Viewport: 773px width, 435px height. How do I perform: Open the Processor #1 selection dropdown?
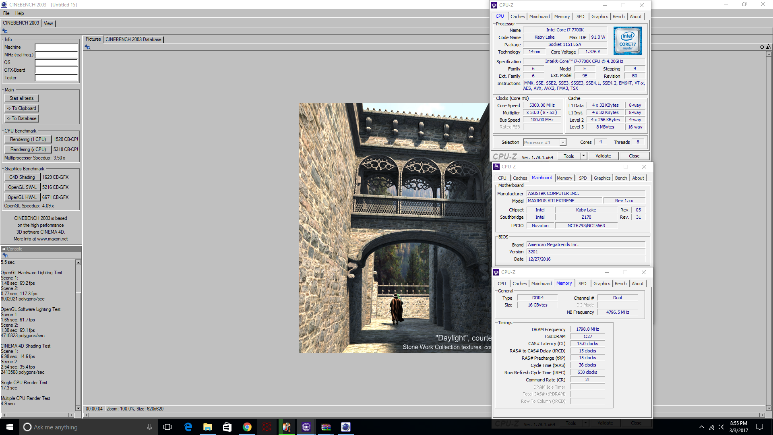pyautogui.click(x=545, y=143)
